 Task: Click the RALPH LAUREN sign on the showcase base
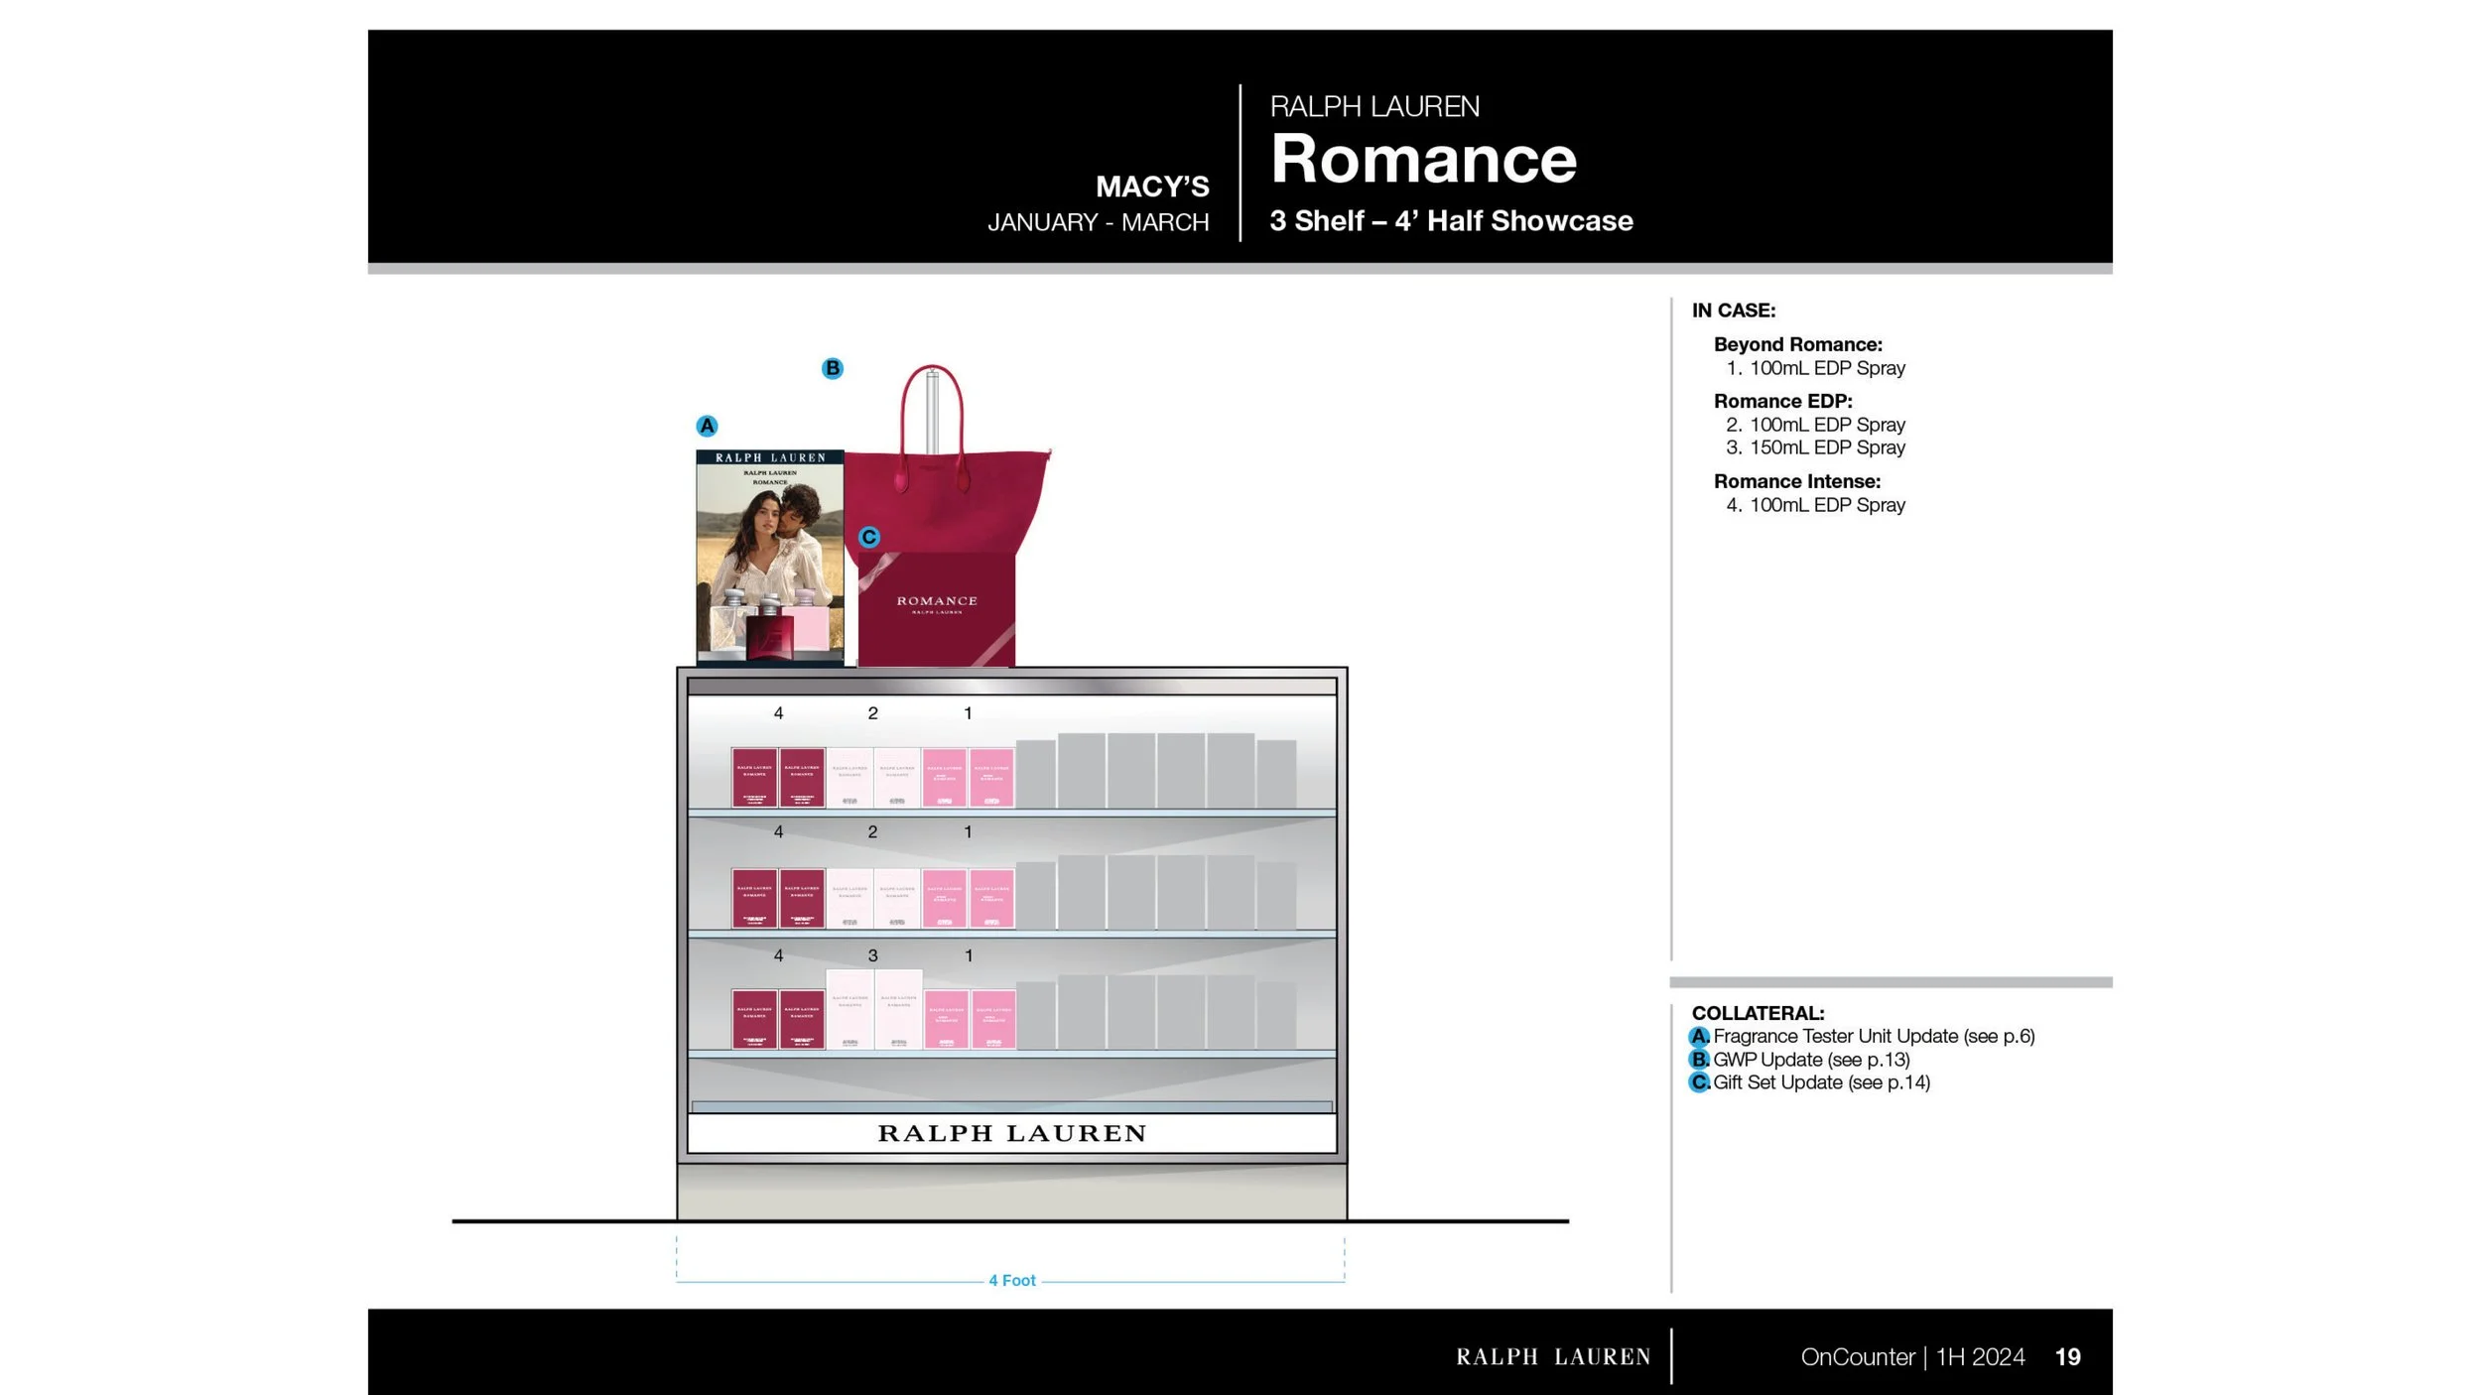pos(1011,1133)
